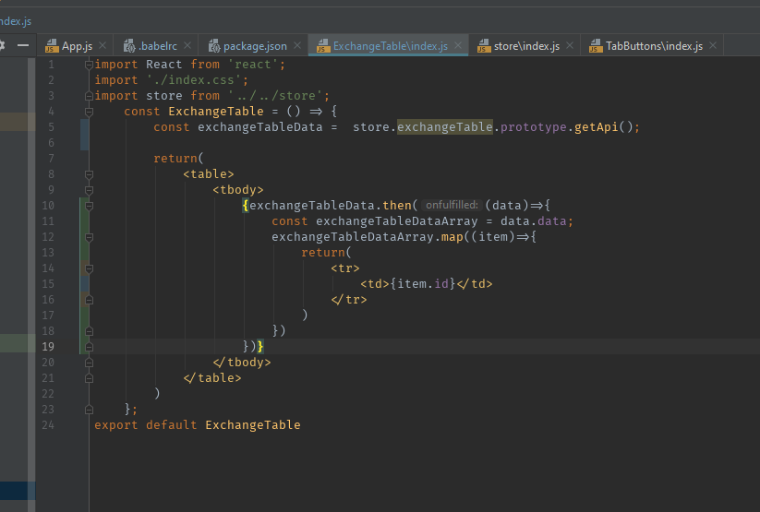Click the .babelrc file icon
Image resolution: width=760 pixels, height=512 pixels.
(x=128, y=46)
